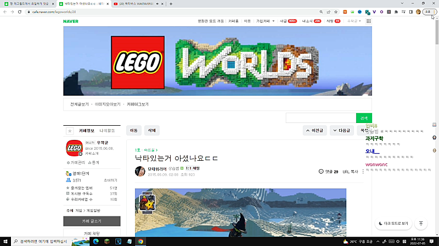This screenshot has height=246, width=439.
Task: Open the new tab plus button
Action: 171,4
